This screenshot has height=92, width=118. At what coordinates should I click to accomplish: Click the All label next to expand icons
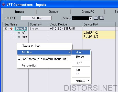coord(13,18)
